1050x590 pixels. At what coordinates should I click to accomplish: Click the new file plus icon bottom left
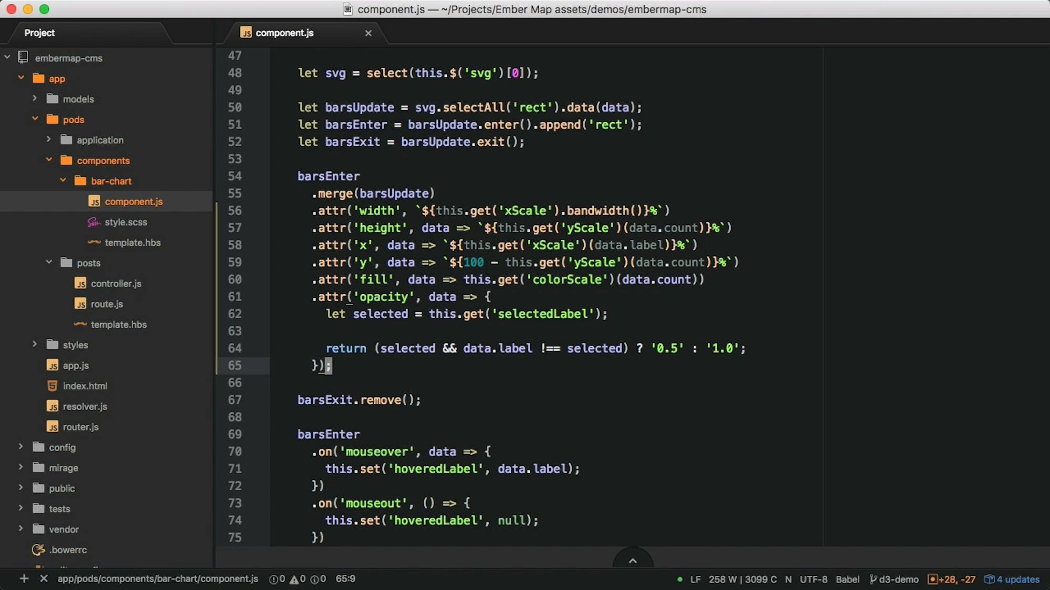click(x=23, y=578)
